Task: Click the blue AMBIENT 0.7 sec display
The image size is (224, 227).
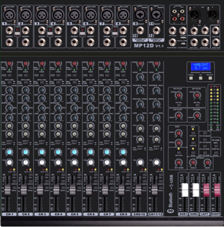Action: pos(201,66)
